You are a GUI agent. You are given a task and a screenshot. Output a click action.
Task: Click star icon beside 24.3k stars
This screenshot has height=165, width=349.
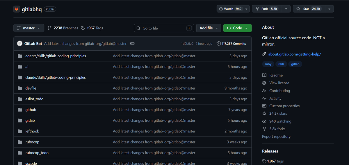(264, 113)
